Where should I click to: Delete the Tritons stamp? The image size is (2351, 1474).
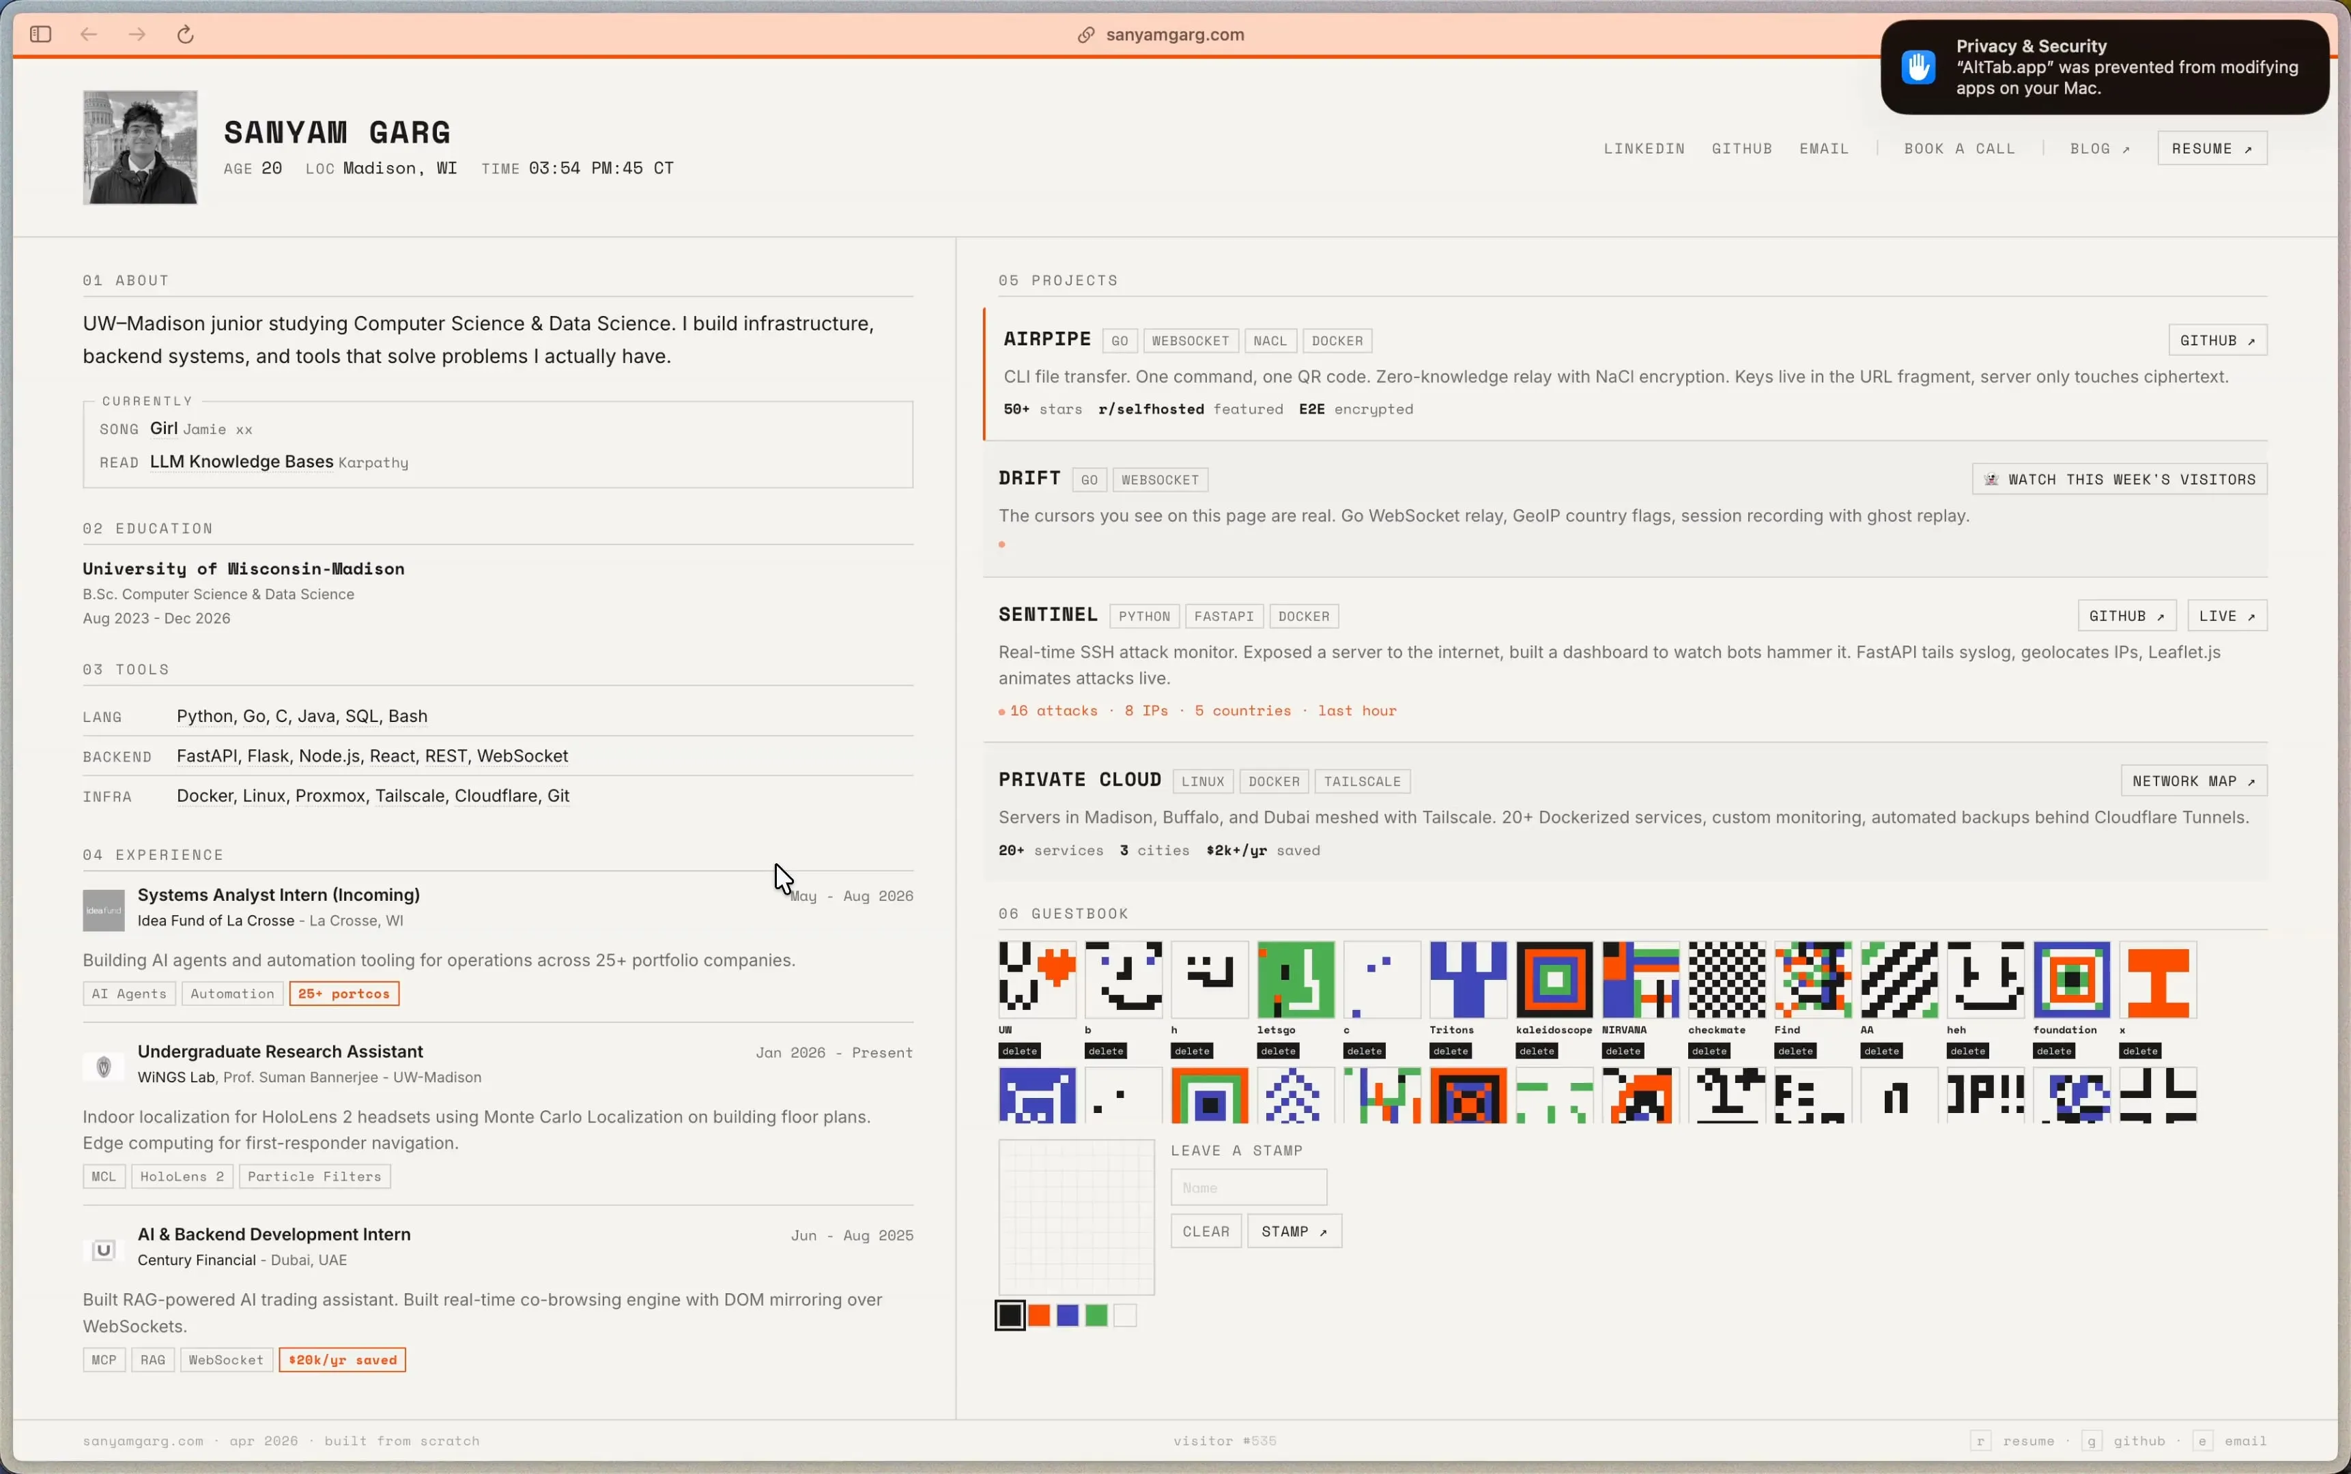(x=1451, y=1051)
